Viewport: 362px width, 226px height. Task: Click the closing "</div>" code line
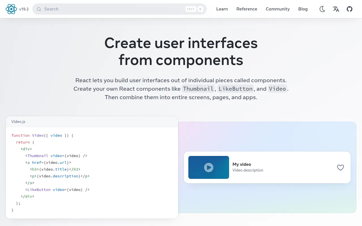point(27,196)
